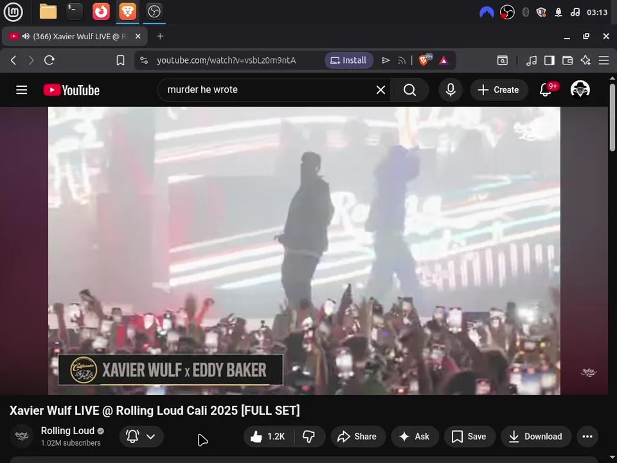This screenshot has height=463, width=617.
Task: Like the video with the 1.2K thumbs up
Action: [269, 436]
